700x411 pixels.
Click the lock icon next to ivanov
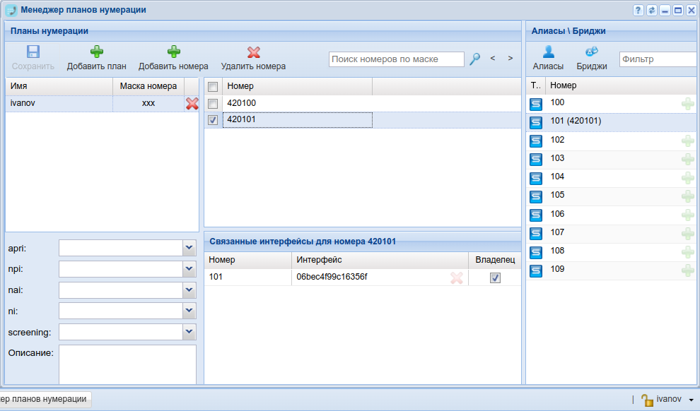point(647,400)
